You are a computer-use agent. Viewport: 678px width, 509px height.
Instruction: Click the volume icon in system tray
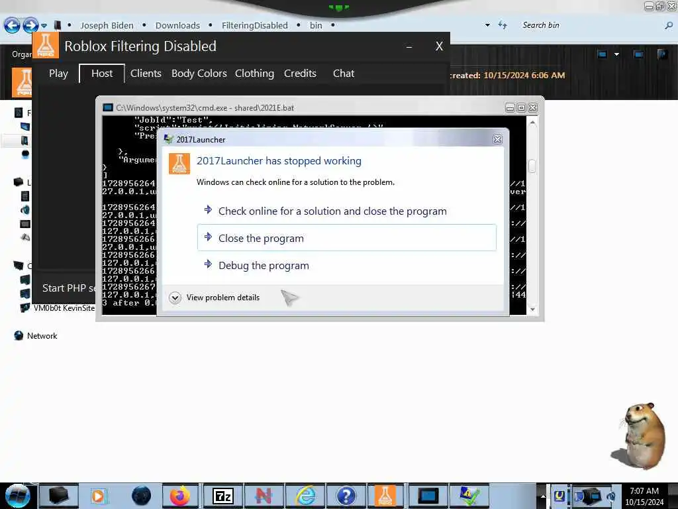(x=612, y=496)
